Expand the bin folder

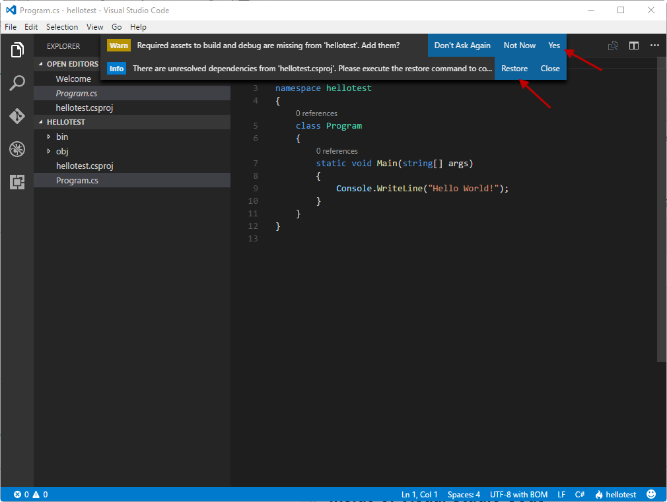point(61,137)
